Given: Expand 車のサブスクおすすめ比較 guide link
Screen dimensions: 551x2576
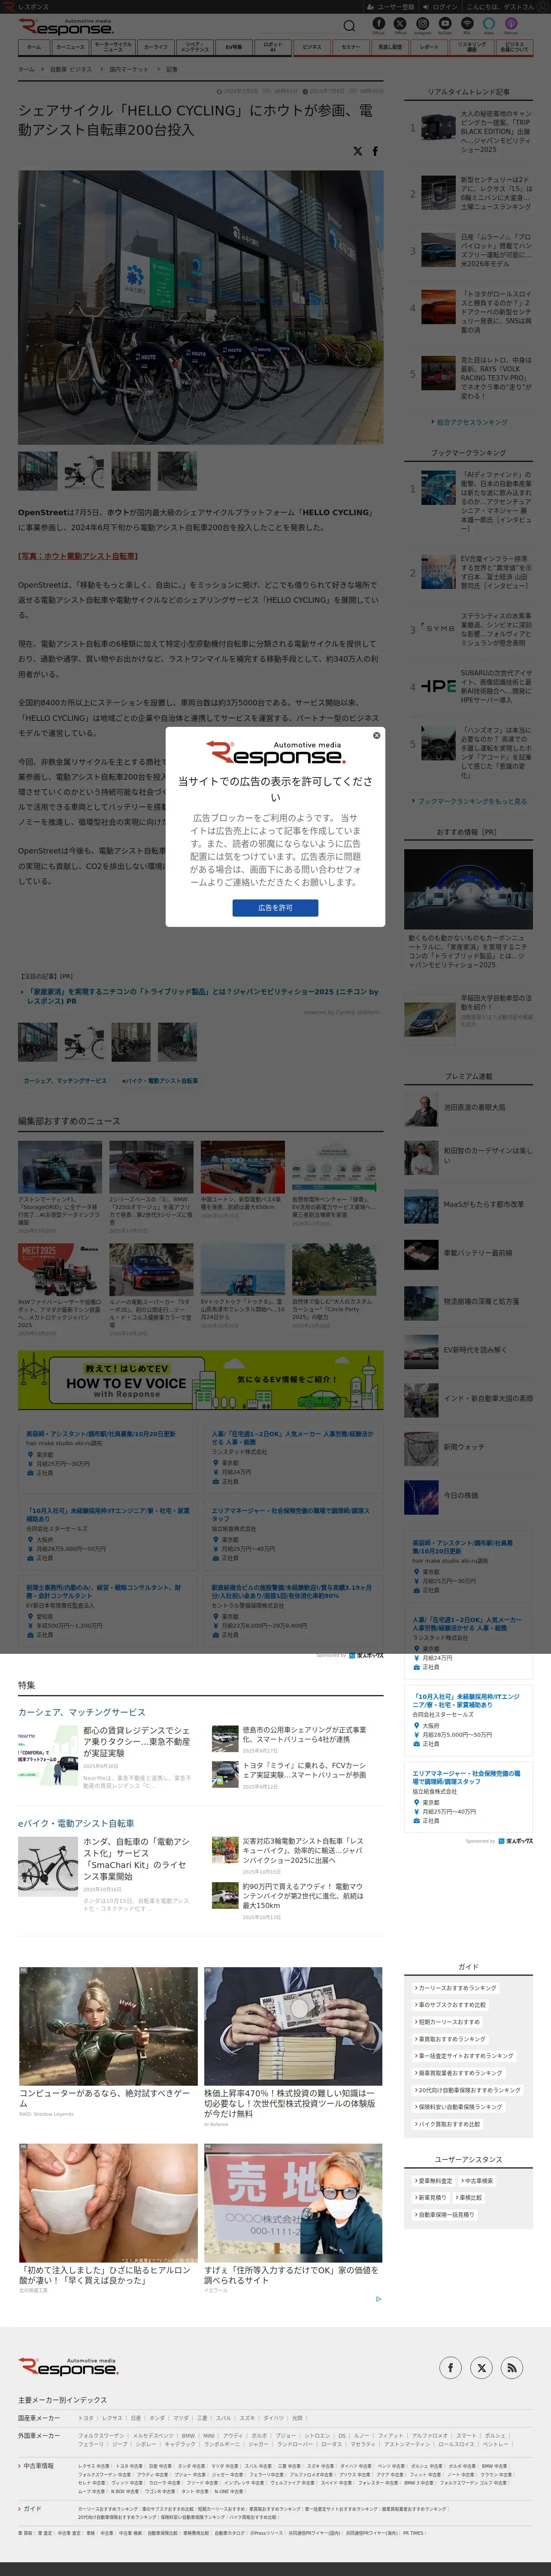Looking at the screenshot, I should tap(451, 2005).
